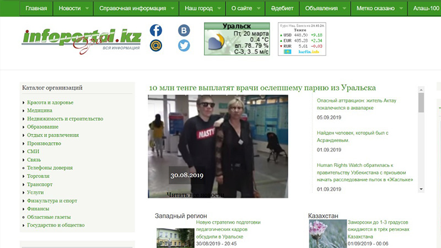Open Физкультура и спорт category

coord(52,201)
